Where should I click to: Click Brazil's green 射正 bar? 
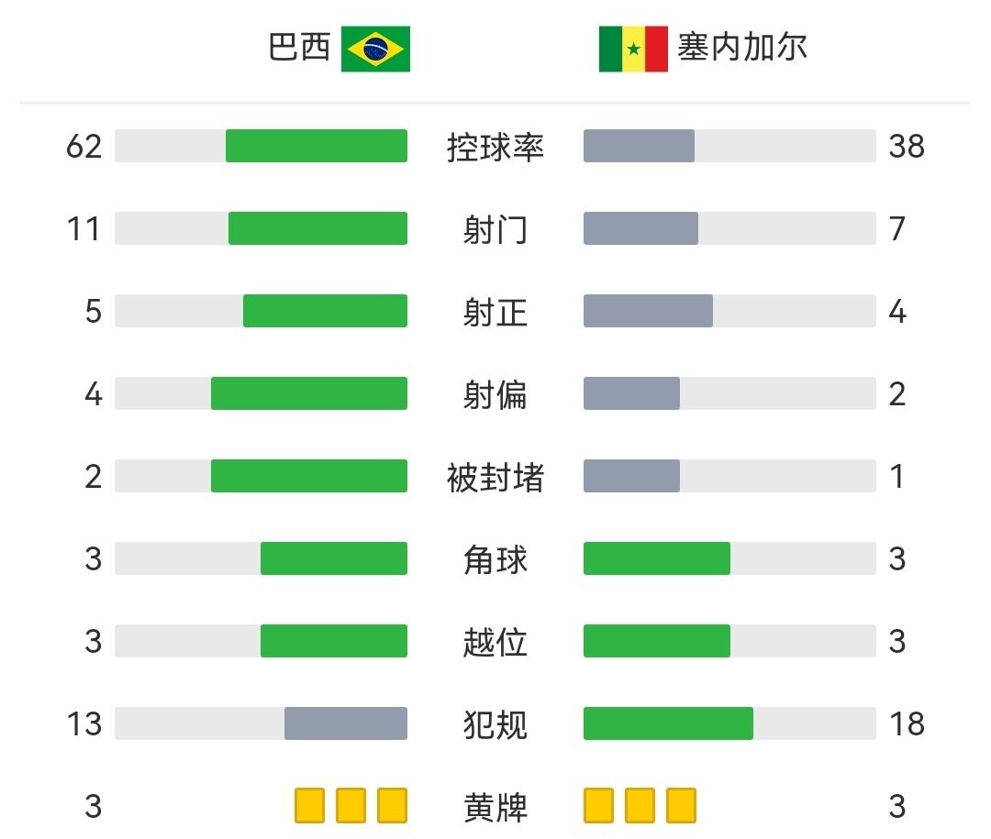click(x=325, y=311)
